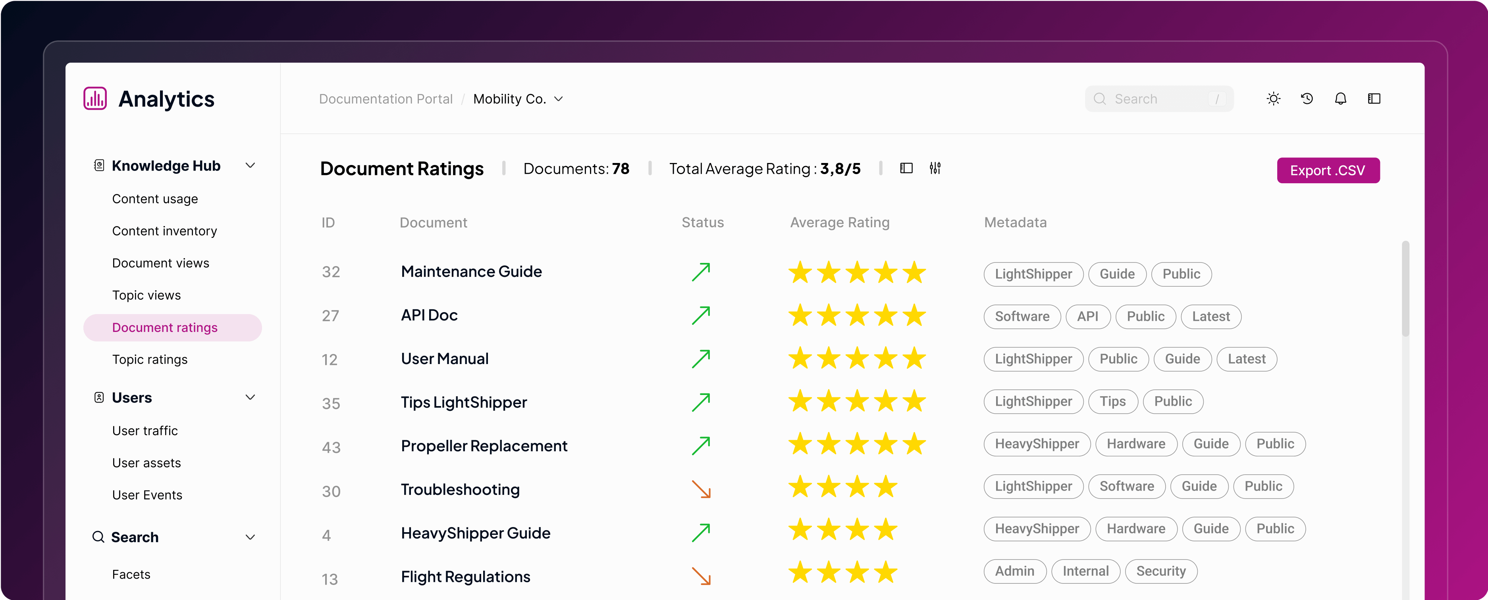Screen dimensions: 1488x600
Task: Click the Knowledge Hub book icon
Action: tap(99, 166)
